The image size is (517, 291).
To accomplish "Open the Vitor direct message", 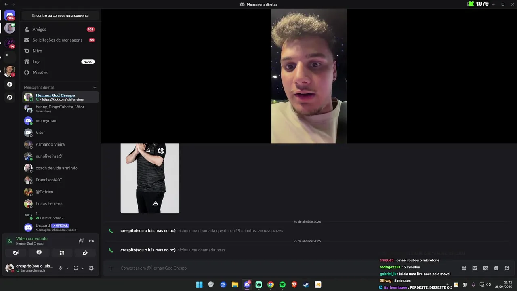I will [x=60, y=133].
